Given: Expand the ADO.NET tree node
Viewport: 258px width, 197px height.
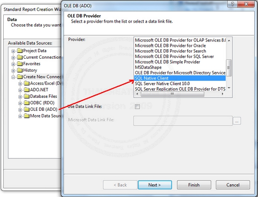Looking at the screenshot, I should coord(20,90).
